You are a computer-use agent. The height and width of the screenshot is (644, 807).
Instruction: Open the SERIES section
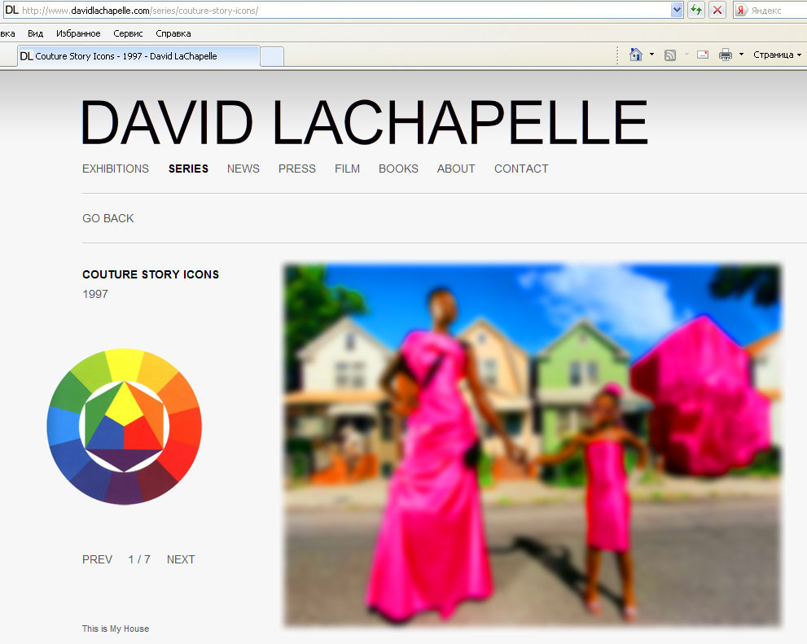(x=188, y=169)
